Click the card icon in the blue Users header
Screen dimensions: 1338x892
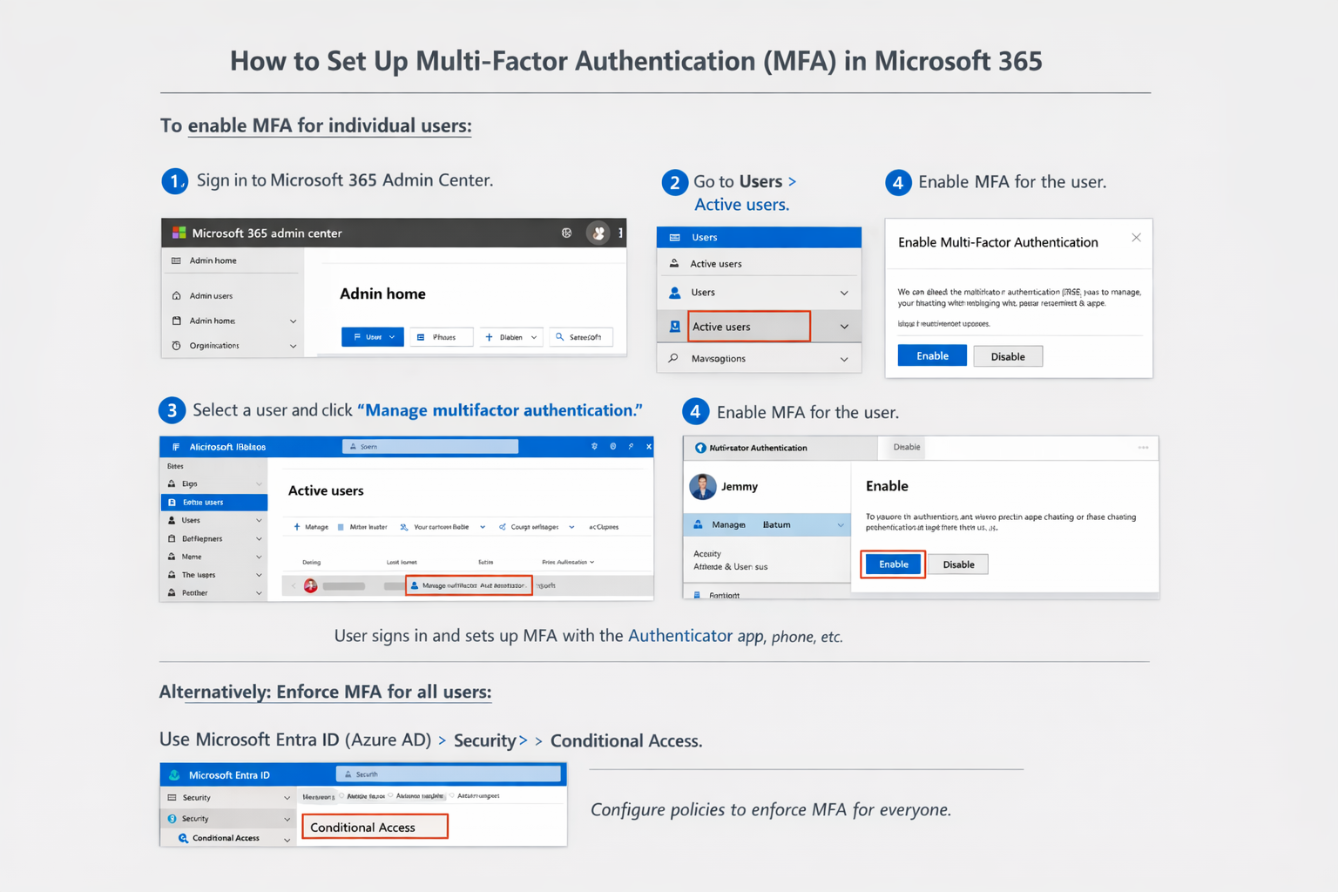point(675,237)
